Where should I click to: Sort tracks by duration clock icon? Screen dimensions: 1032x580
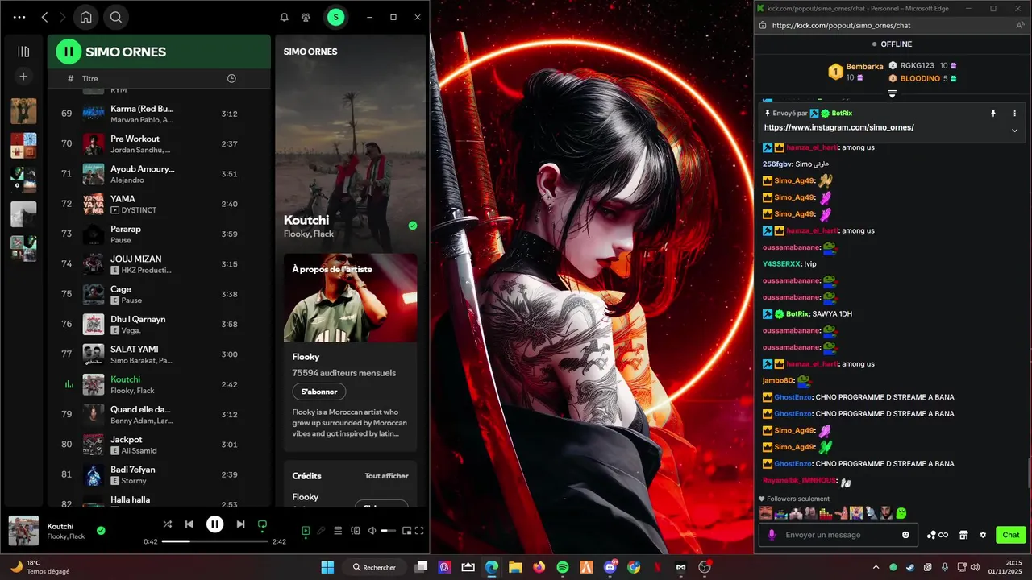[231, 78]
